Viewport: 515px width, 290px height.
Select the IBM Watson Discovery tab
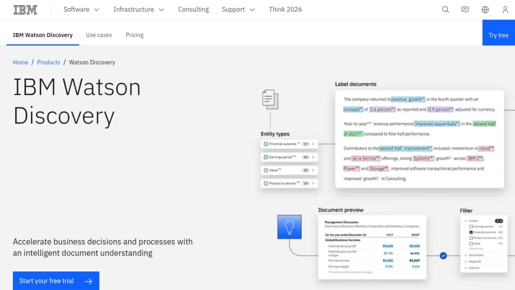point(43,35)
